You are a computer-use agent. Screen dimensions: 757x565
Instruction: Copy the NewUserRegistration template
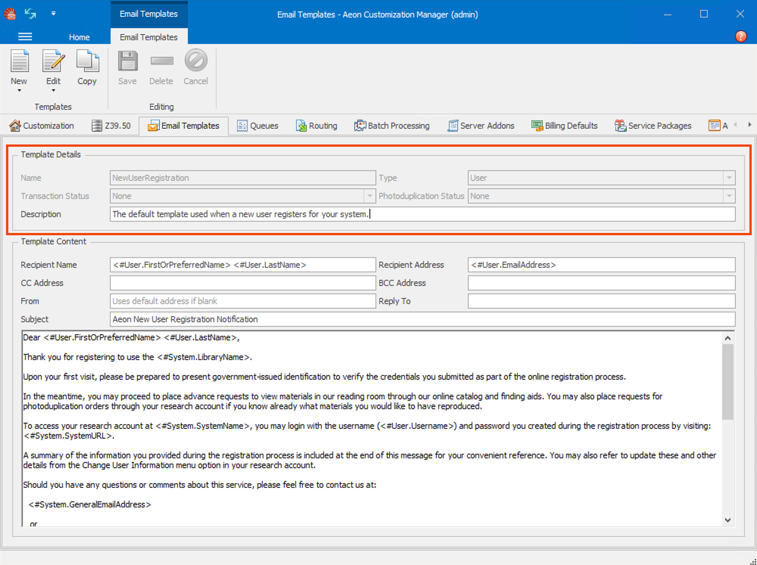pos(87,68)
